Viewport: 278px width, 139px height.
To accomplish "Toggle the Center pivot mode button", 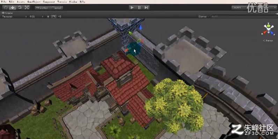I will pos(42,8).
